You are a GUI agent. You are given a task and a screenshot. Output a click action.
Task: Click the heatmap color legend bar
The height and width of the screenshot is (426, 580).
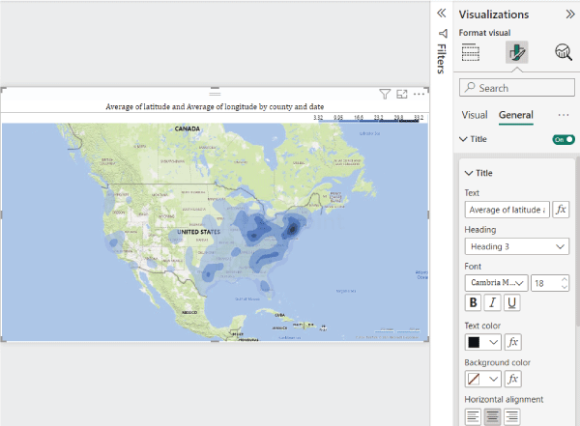click(x=369, y=121)
